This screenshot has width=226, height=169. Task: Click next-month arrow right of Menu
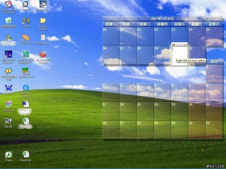[x=220, y=19]
